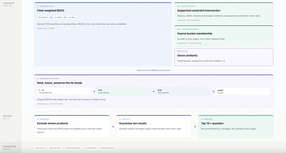This screenshot has height=153, width=286.
Task: Click the plus sign before 0.10 box
Action: 154,92
